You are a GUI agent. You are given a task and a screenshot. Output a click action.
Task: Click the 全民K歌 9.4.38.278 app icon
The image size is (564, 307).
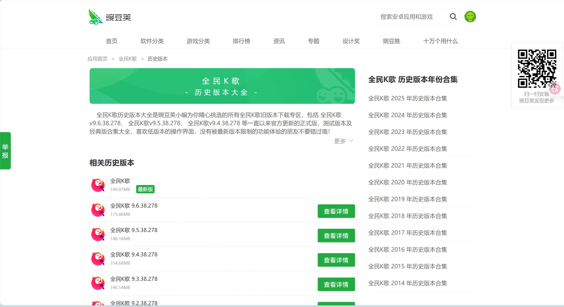point(98,258)
